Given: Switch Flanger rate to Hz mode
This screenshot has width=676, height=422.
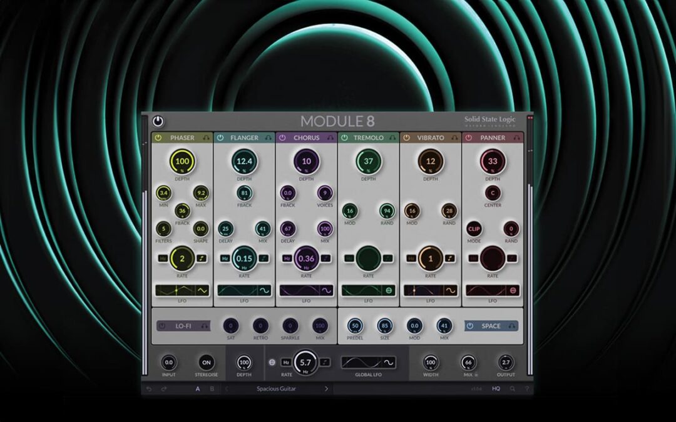Looking at the screenshot, I should pyautogui.click(x=225, y=258).
